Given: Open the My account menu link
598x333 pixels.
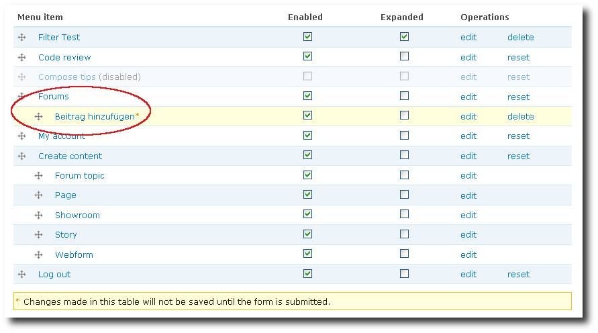Looking at the screenshot, I should point(62,136).
